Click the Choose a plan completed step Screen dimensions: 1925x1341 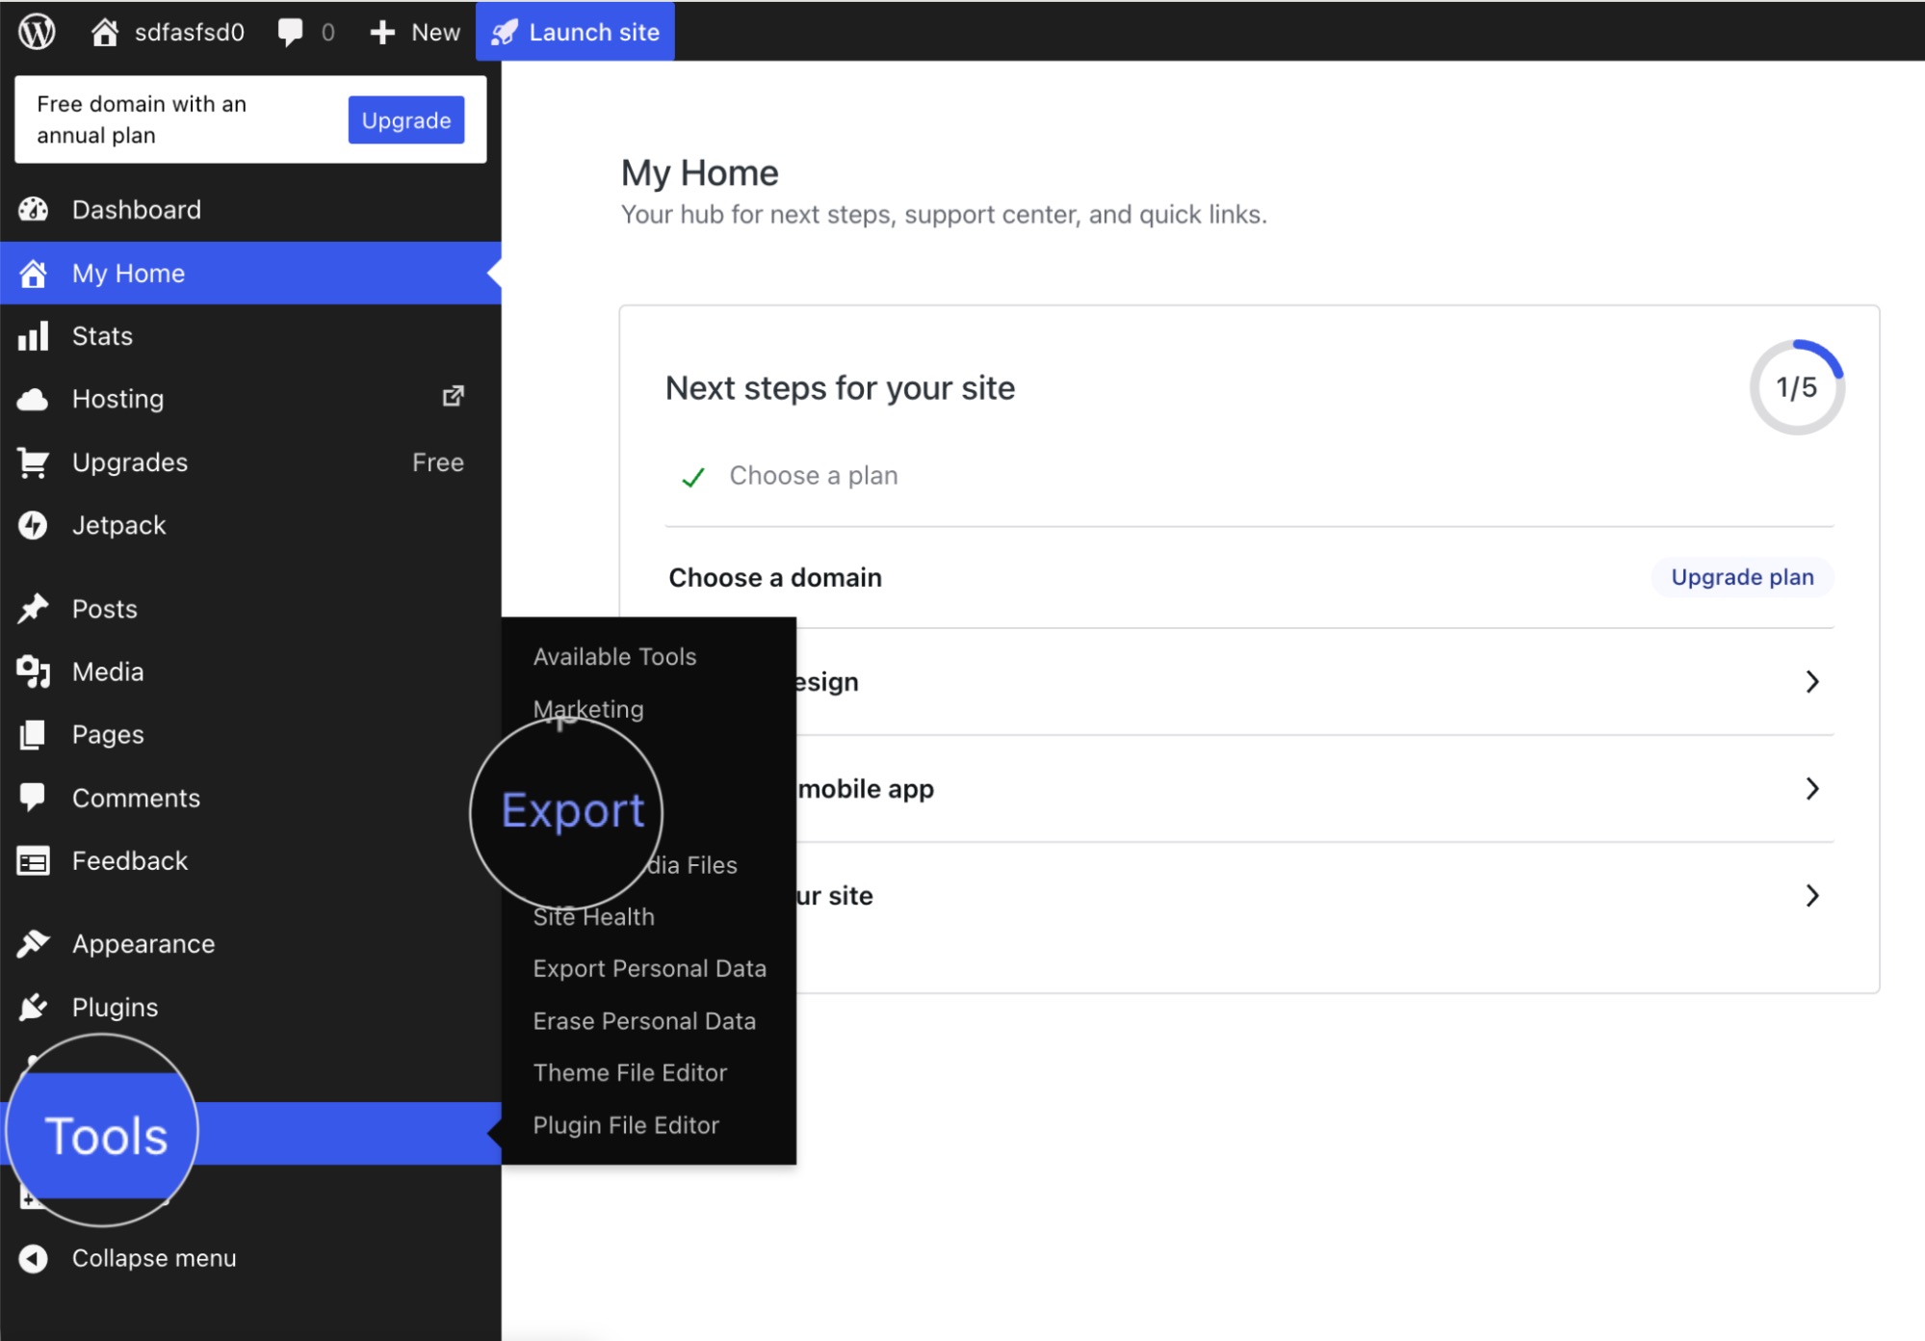click(x=813, y=476)
